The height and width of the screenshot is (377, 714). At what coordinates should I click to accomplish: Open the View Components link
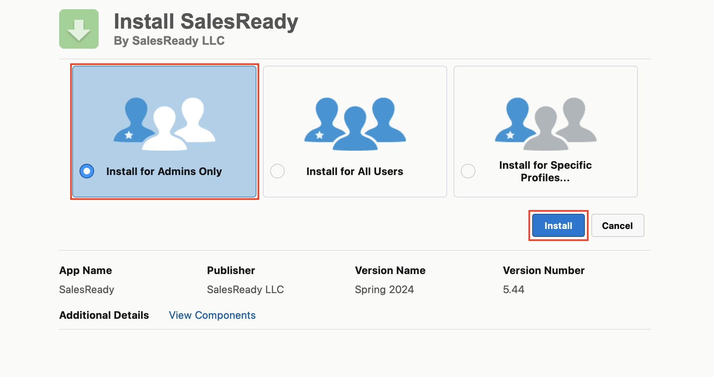212,315
